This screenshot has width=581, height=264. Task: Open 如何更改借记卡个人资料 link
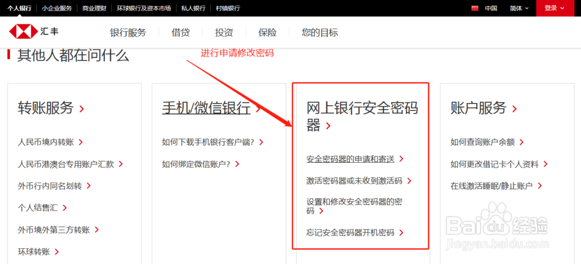[x=494, y=164]
